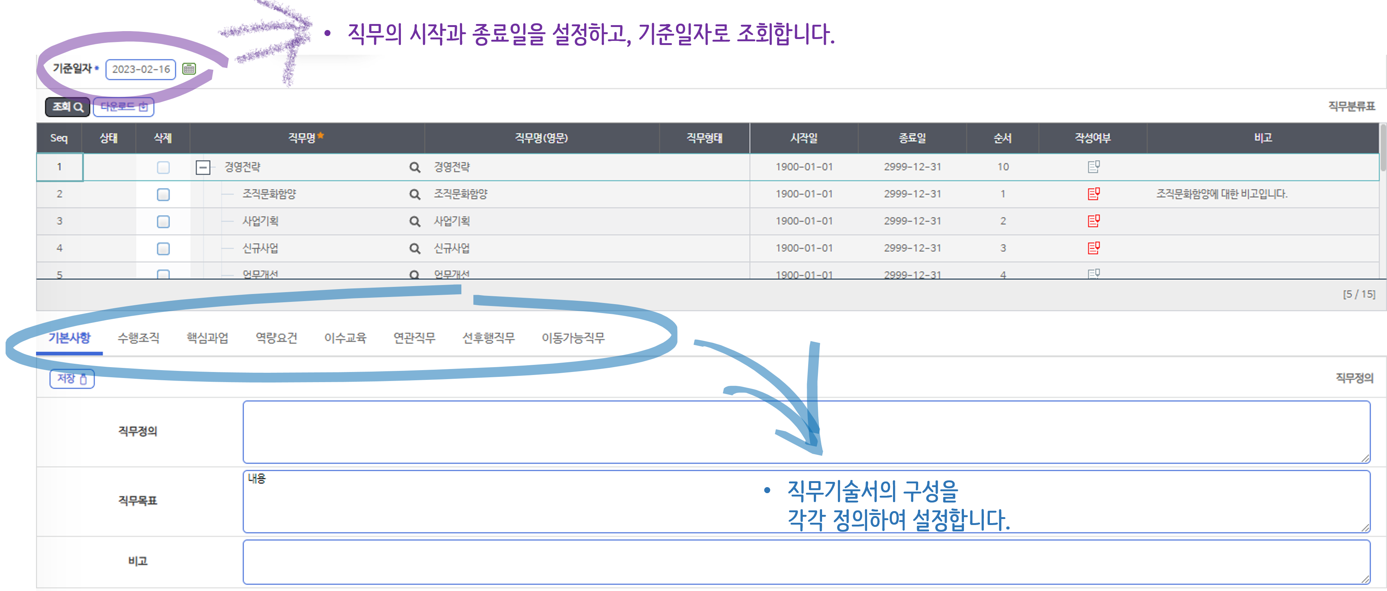1387x591 pixels.
Task: Select the 신규사업 tree row name
Action: click(x=260, y=248)
